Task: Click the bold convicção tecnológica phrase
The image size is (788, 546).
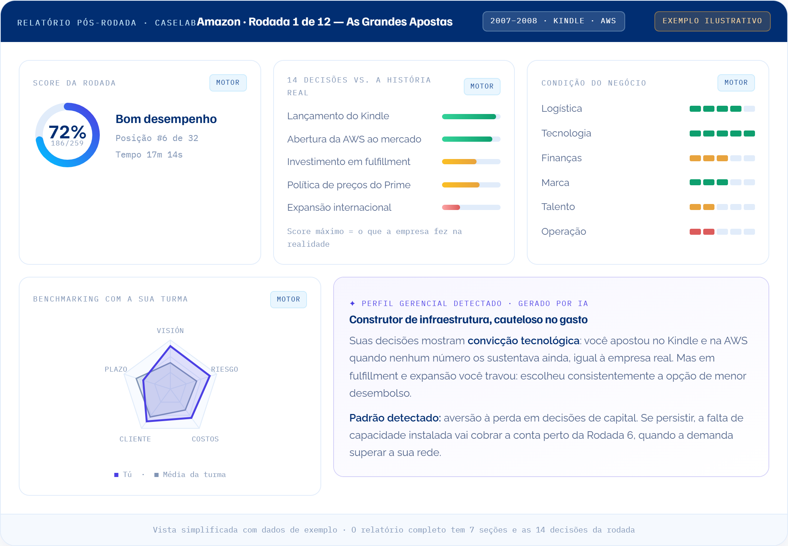Action: [523, 341]
